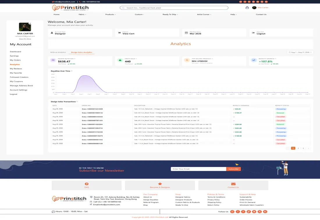Click the info icon beside Design Sales Transactions
The width and height of the screenshot is (320, 220).
click(x=77, y=102)
